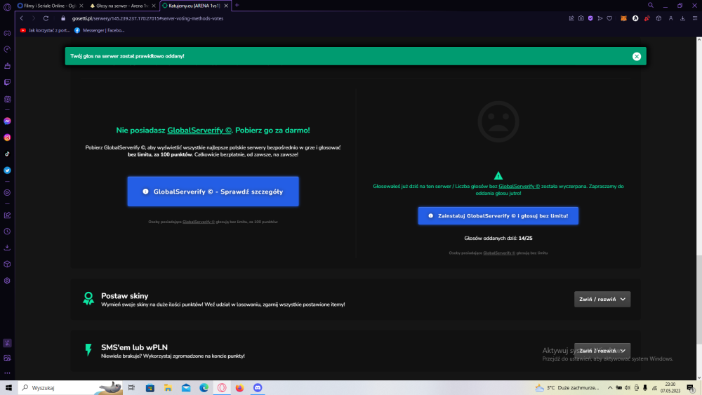This screenshot has height=395, width=702.
Task: Dismiss the green vote success notification
Action: coord(636,56)
